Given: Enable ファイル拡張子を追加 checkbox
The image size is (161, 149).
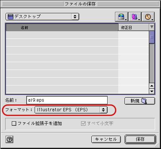Looking at the screenshot, I should click(x=14, y=123).
